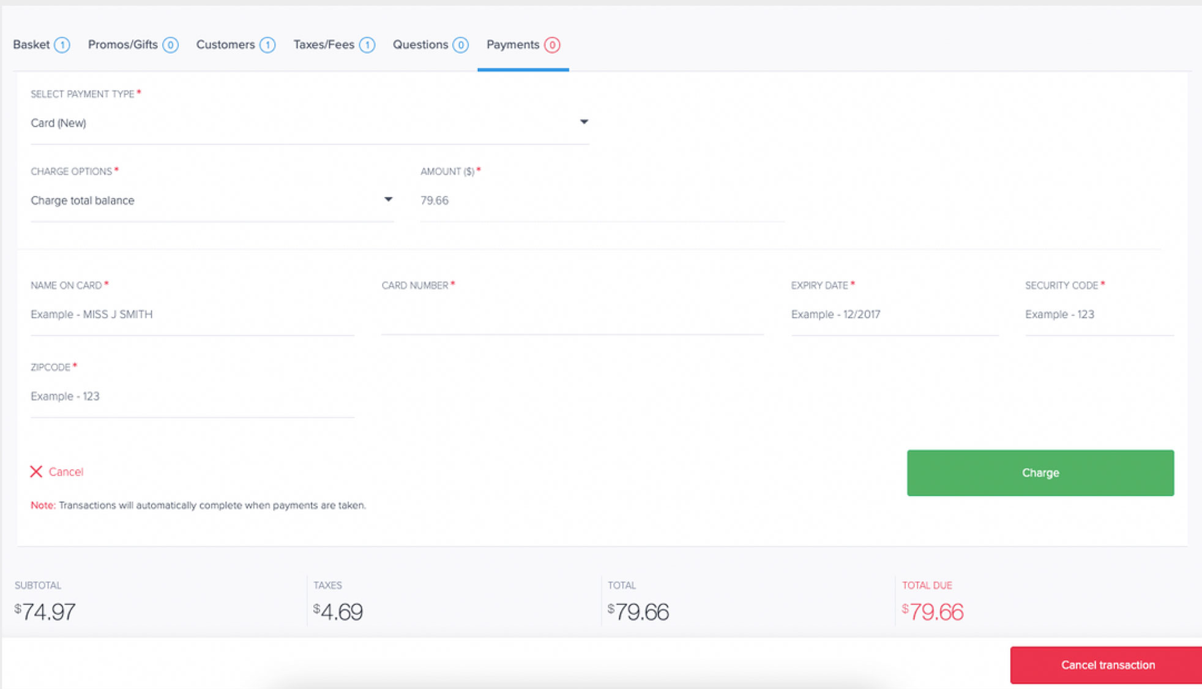Click the Cancel link
Screen dimensions: 1202x689
pos(66,472)
